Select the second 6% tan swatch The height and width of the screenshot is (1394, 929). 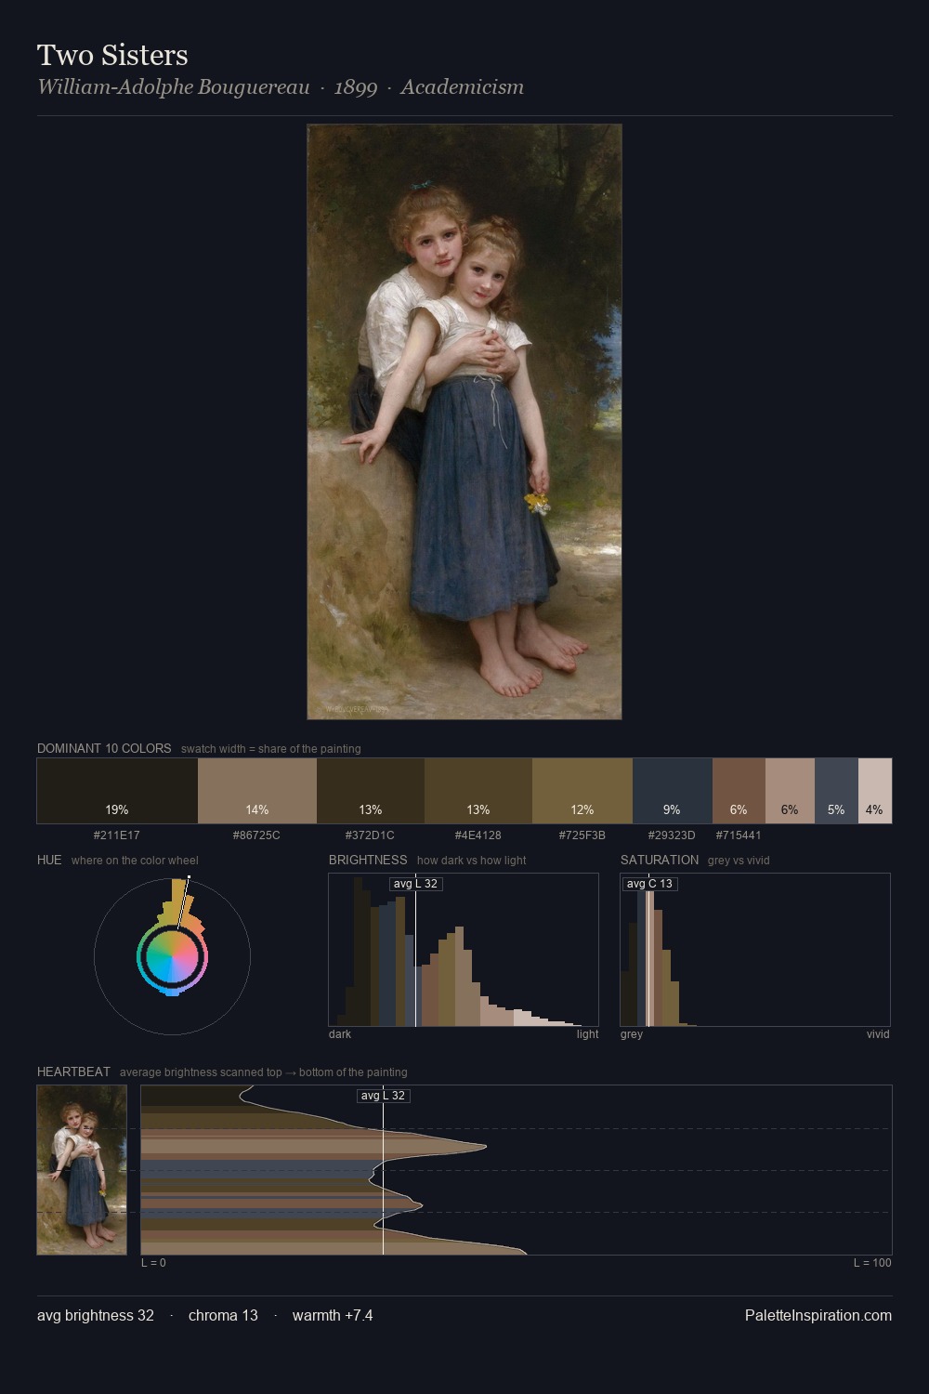(x=790, y=791)
